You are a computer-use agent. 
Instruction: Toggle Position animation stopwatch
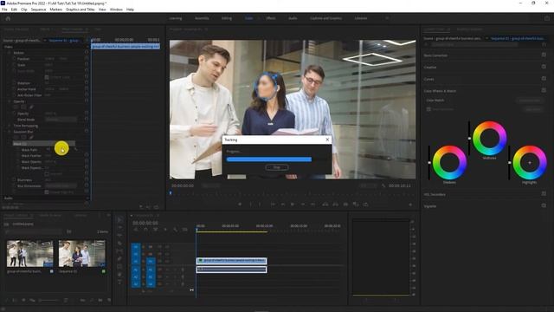click(15, 59)
